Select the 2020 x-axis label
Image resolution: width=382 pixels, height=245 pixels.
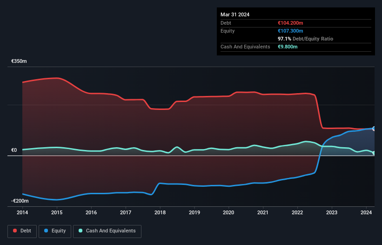[x=228, y=212]
